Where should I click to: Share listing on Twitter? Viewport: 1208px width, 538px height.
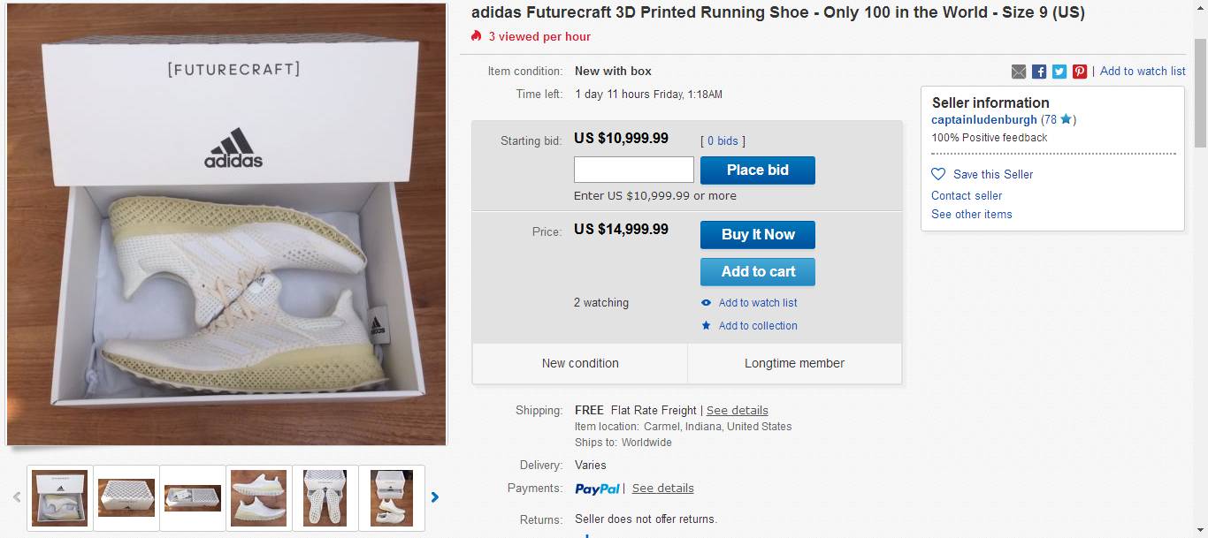(x=1059, y=72)
